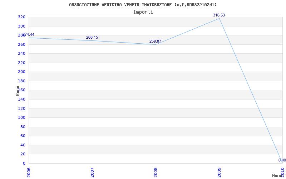286x179 pixels.
Task: Select the 259.87 data label
Action: (155, 41)
